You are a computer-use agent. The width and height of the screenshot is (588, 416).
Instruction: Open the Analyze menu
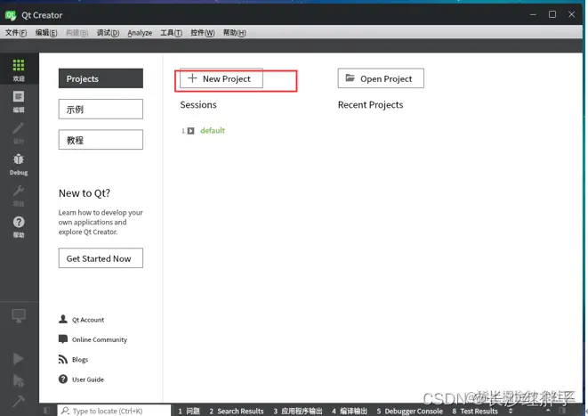pyautogui.click(x=140, y=33)
